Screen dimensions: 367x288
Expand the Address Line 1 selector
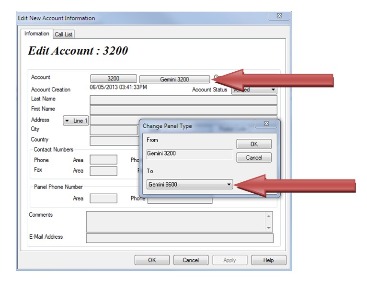pos(76,121)
